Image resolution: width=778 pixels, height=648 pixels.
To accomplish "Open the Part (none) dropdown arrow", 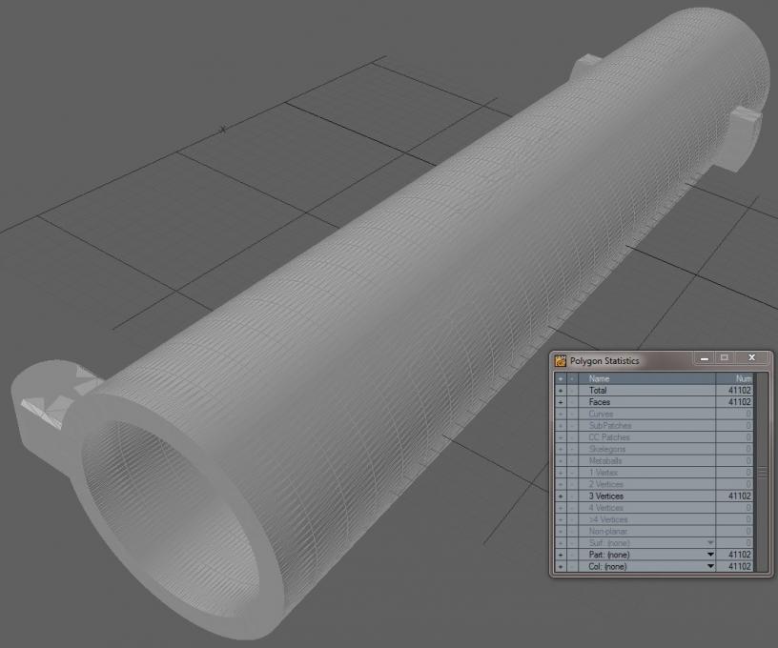I will 709,555.
